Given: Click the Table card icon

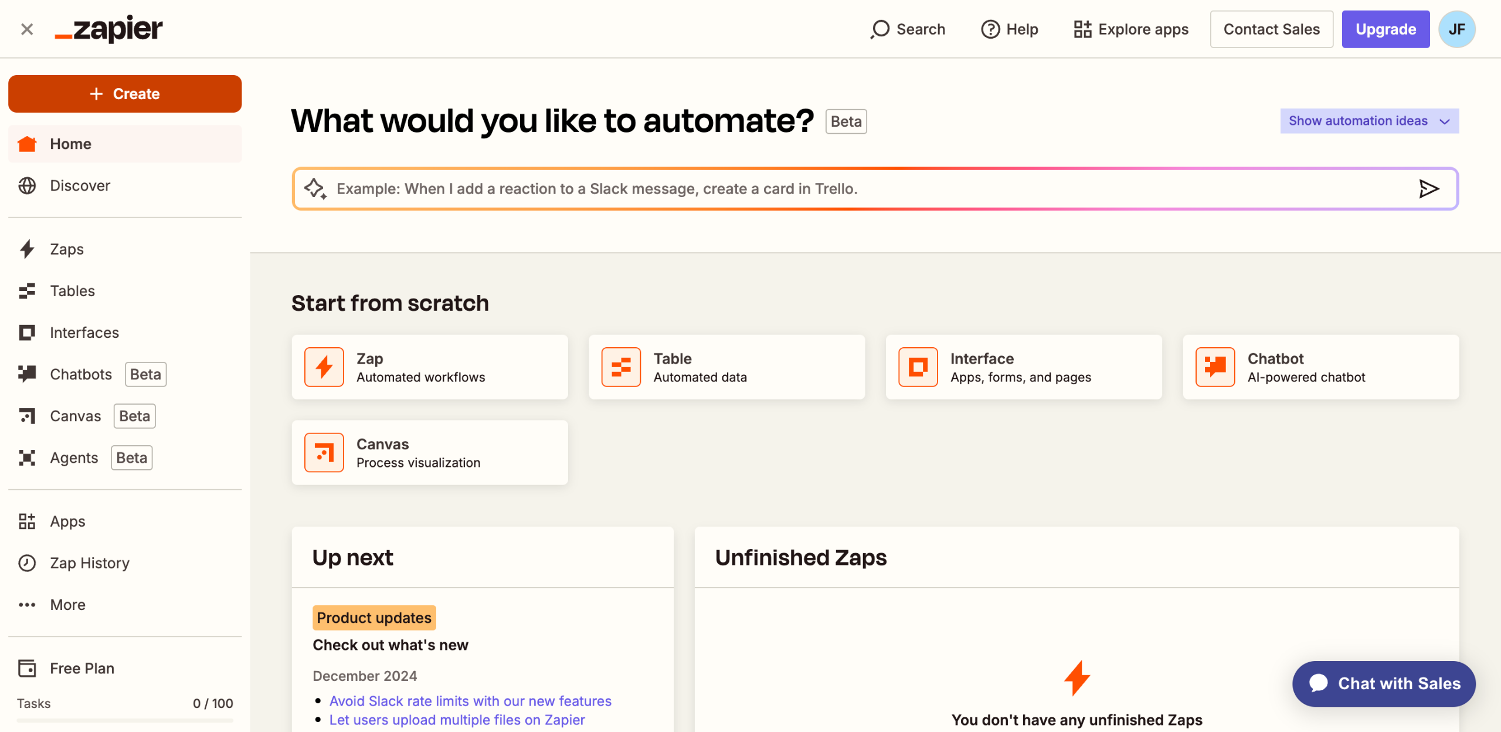Looking at the screenshot, I should coord(621,367).
